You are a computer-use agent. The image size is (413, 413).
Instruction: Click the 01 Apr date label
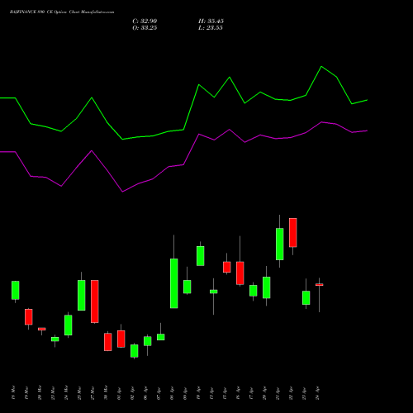[119, 392]
